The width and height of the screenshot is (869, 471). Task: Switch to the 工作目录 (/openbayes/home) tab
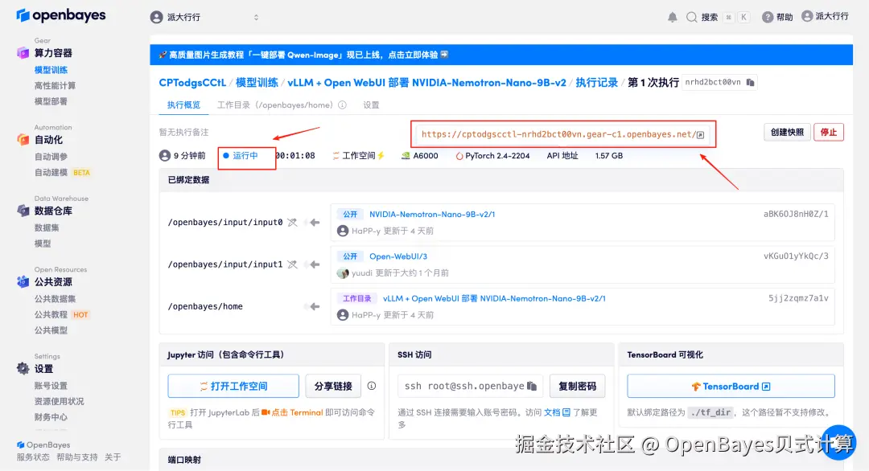click(275, 104)
